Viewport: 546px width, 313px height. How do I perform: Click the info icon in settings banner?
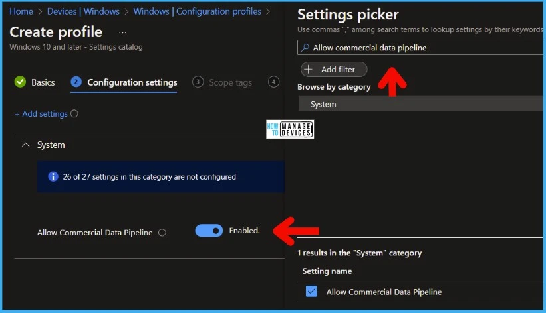pyautogui.click(x=53, y=177)
